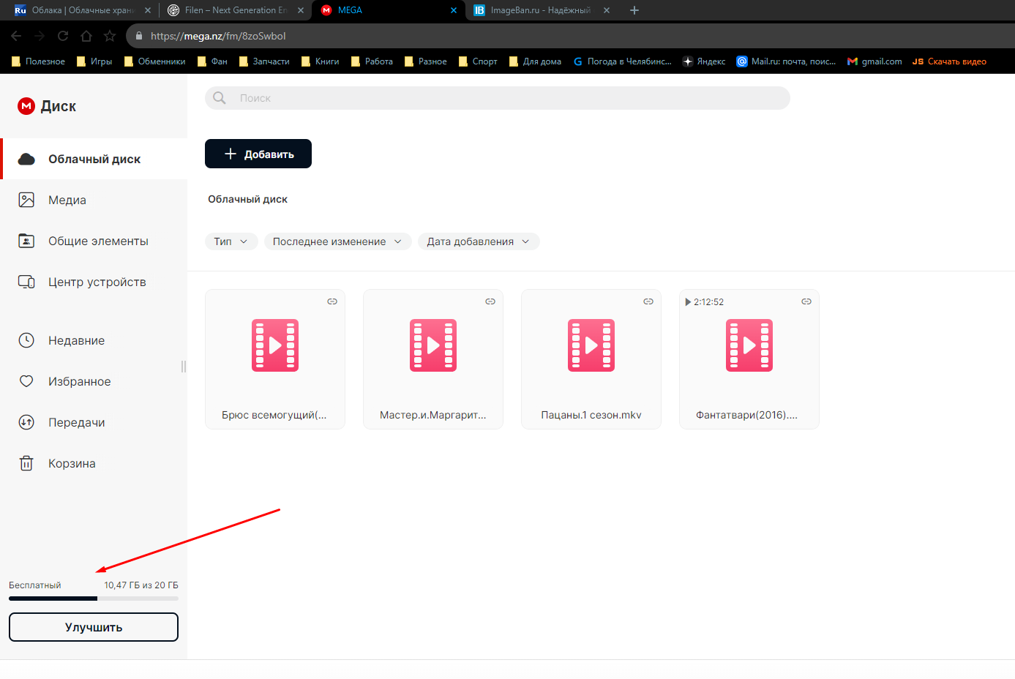
Task: Click the transfers arrows icon near Передачи
Action: (x=26, y=422)
